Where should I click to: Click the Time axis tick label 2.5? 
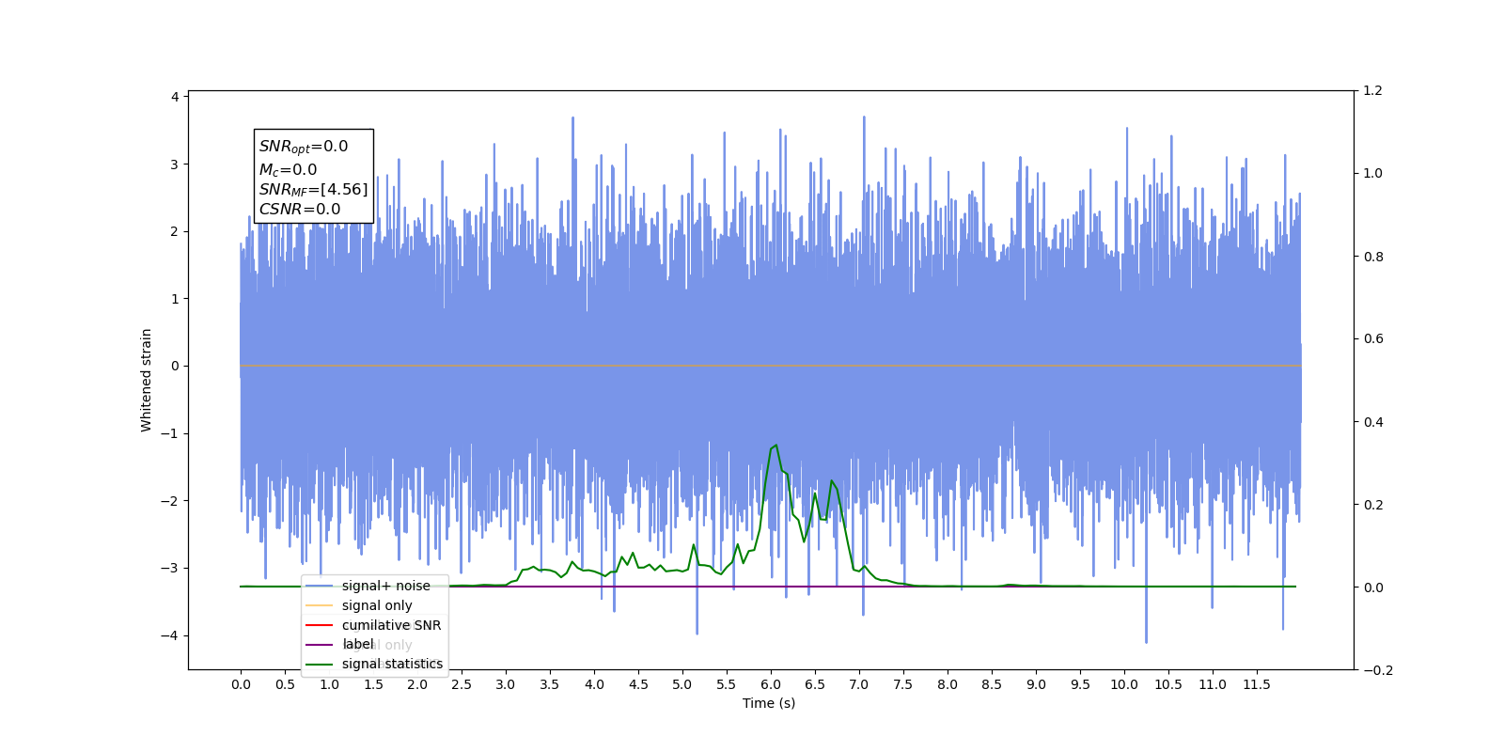click(x=462, y=684)
